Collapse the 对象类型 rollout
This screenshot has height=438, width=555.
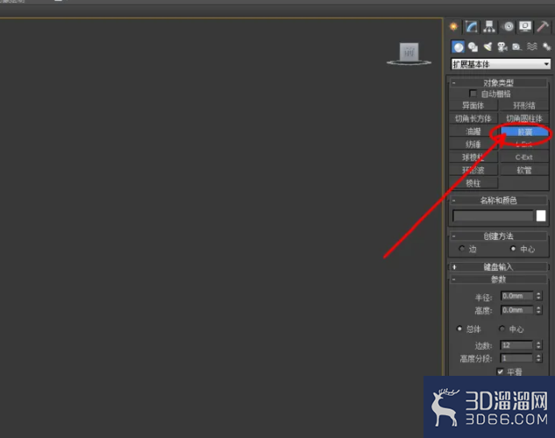pos(498,83)
